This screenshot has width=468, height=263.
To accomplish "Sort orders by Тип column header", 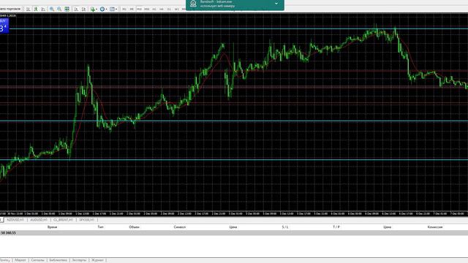I will (101, 227).
